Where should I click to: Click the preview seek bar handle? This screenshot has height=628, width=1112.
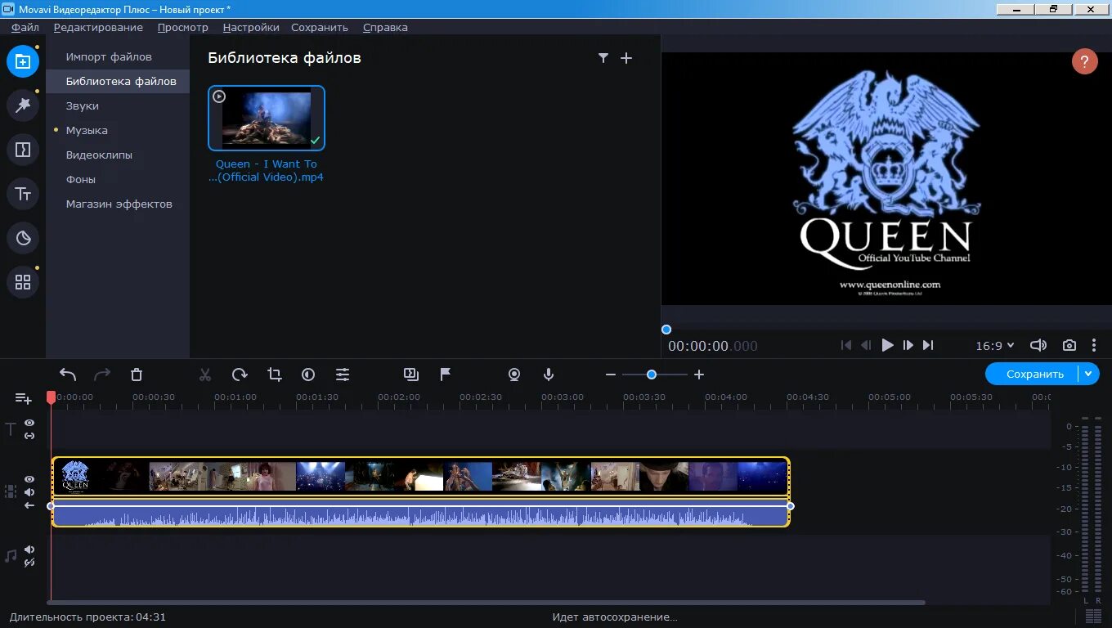666,330
